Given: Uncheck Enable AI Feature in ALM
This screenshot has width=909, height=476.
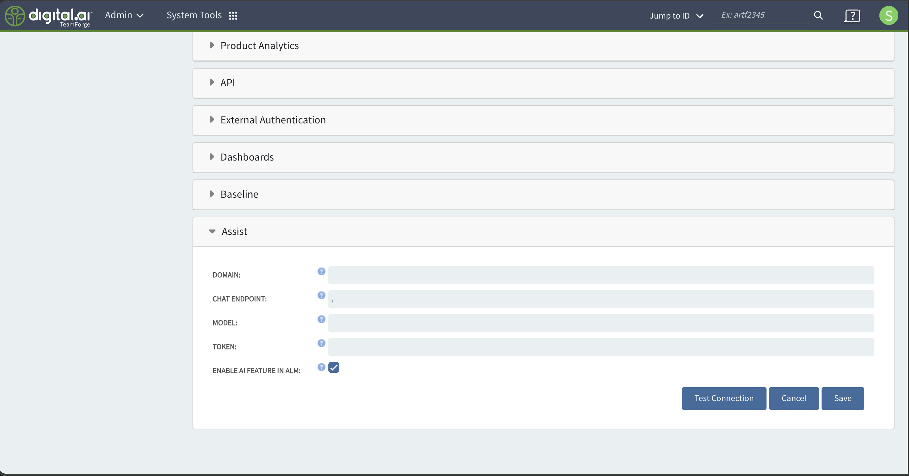Looking at the screenshot, I should [x=333, y=368].
